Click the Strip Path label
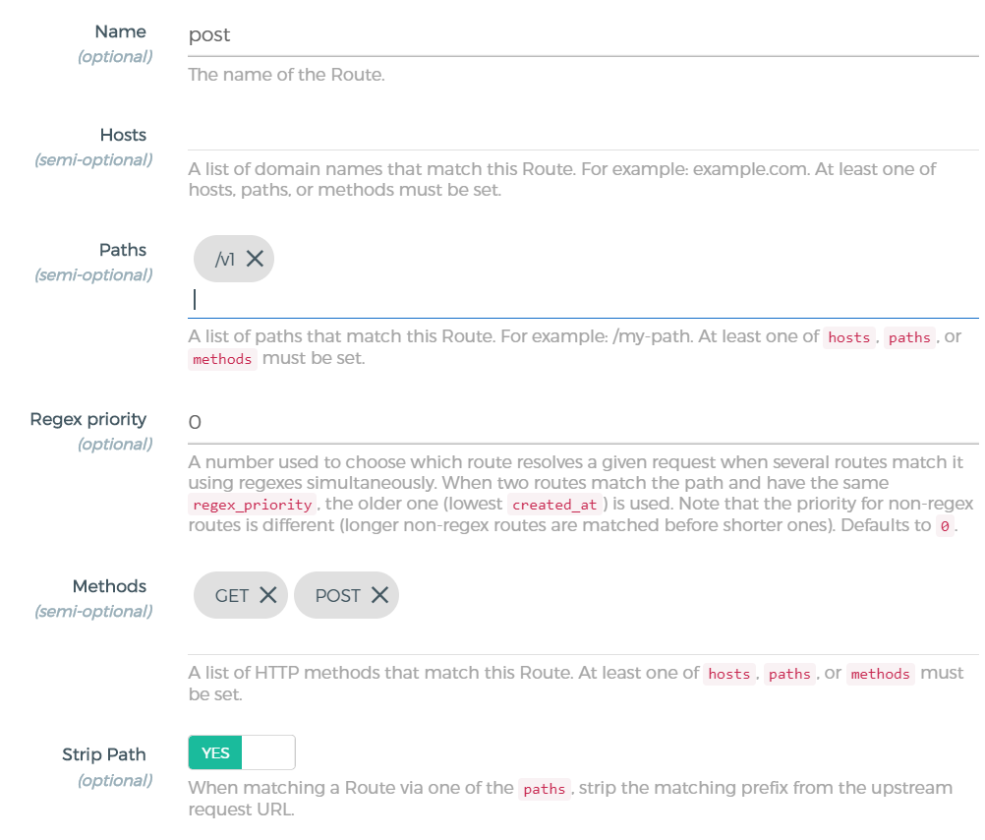The image size is (985, 840). coord(104,754)
